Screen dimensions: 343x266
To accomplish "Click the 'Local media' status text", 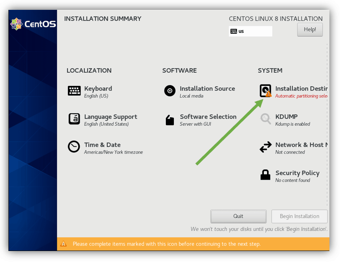I will (x=191, y=96).
